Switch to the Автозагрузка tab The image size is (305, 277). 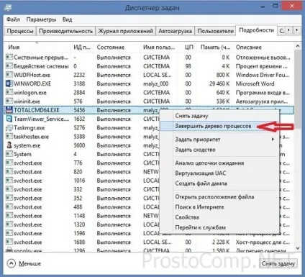(x=175, y=31)
